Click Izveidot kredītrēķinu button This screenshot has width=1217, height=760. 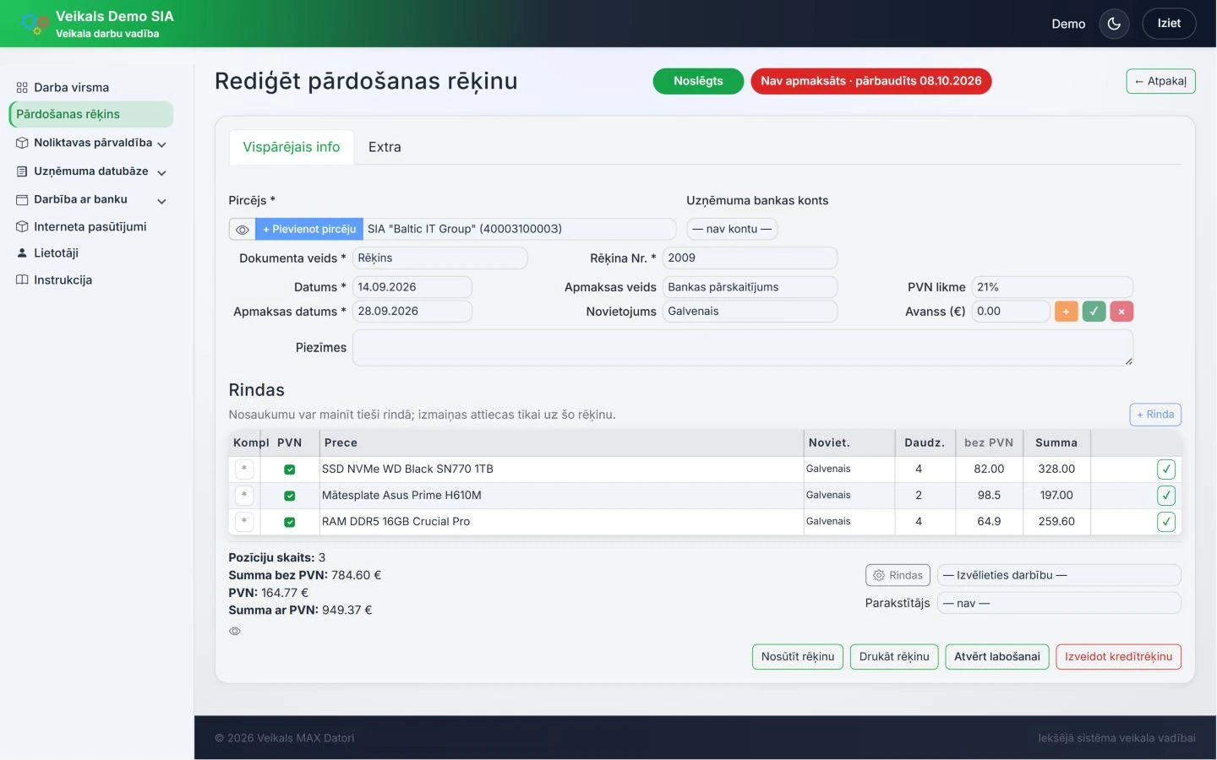coord(1119,657)
